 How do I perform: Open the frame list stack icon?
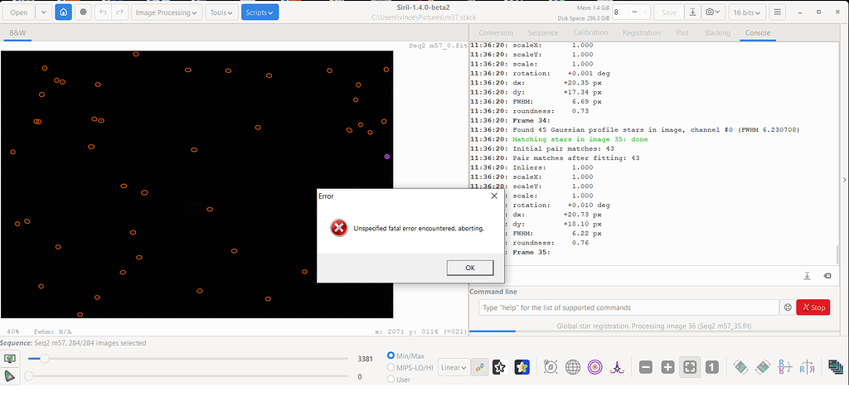836,367
